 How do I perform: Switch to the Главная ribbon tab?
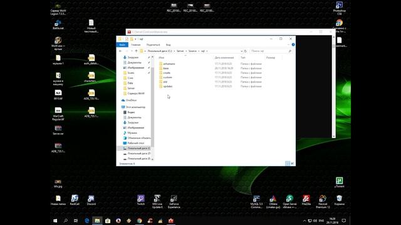point(136,45)
